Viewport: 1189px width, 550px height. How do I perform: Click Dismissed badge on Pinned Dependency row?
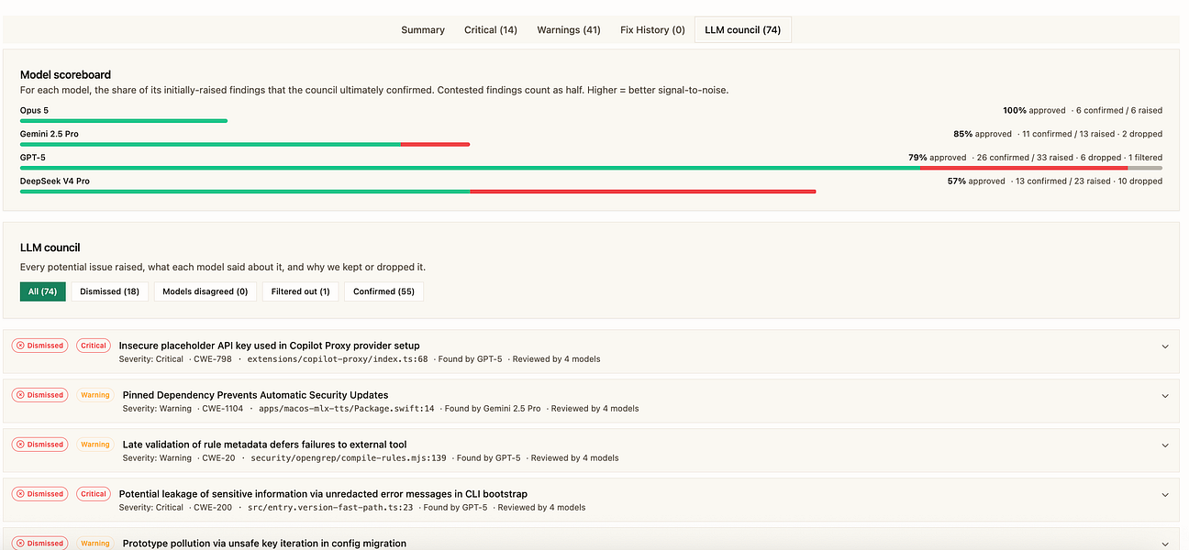point(39,395)
